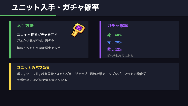This screenshot has height=106, width=188.
Task: Select the 入手方法 heading
Action: click(25, 26)
